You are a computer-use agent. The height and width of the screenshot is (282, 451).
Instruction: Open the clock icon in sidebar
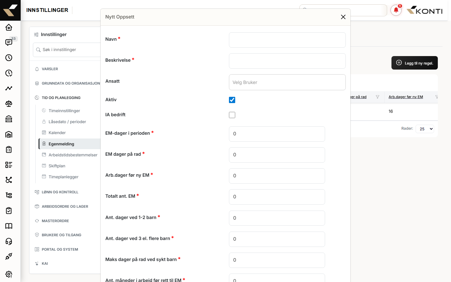9,58
